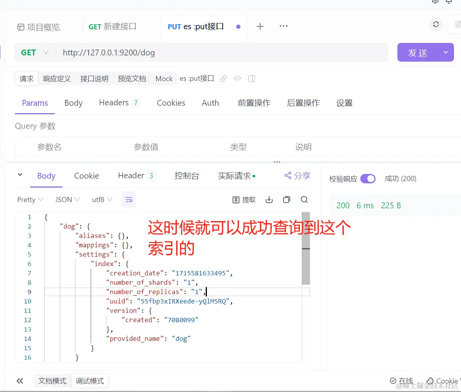Open the response Header 3 tab
Screen dimensions: 461x392
coord(135,176)
